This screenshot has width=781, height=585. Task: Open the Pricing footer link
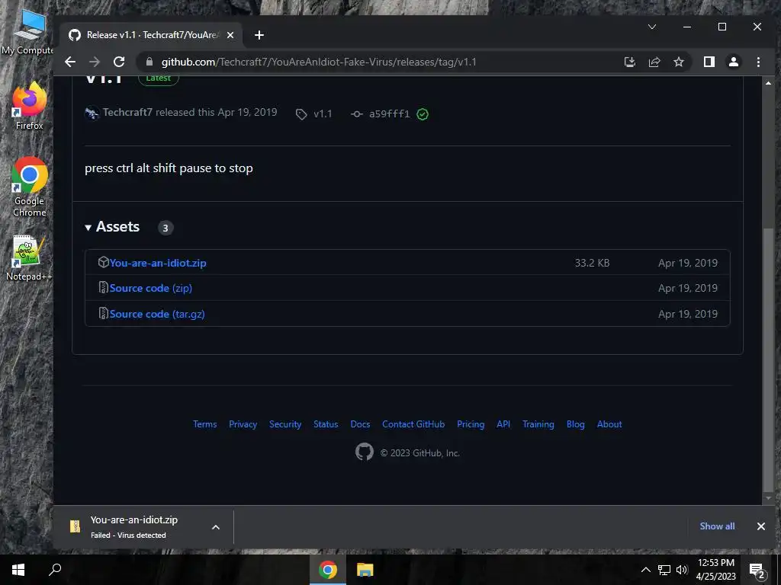point(471,424)
